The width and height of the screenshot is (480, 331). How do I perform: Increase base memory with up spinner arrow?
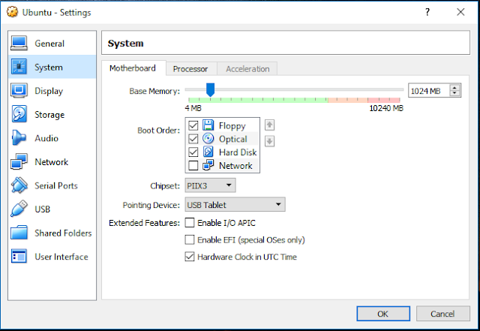tap(455, 88)
